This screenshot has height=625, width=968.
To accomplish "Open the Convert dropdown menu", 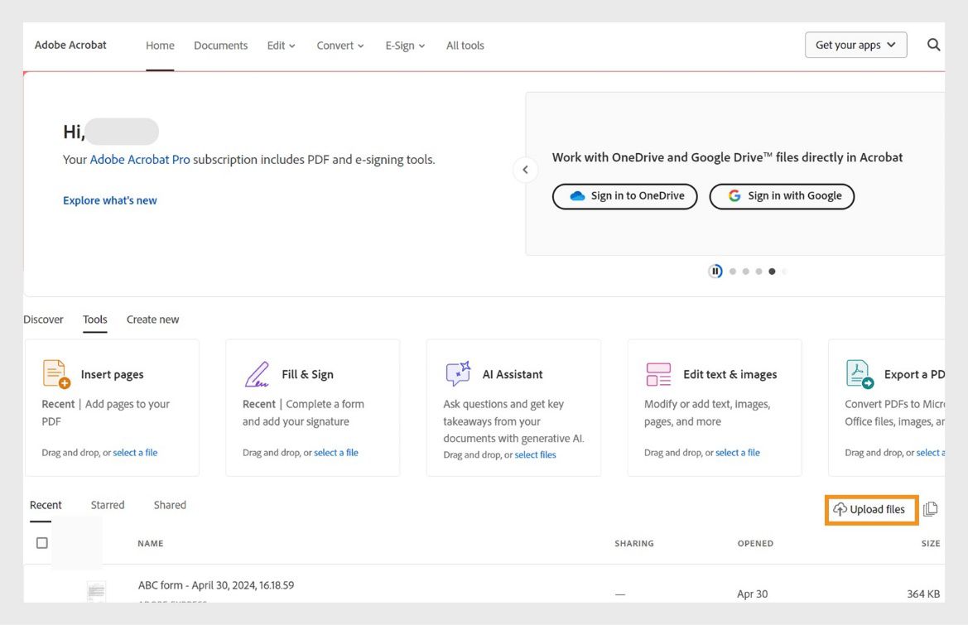I will (340, 46).
